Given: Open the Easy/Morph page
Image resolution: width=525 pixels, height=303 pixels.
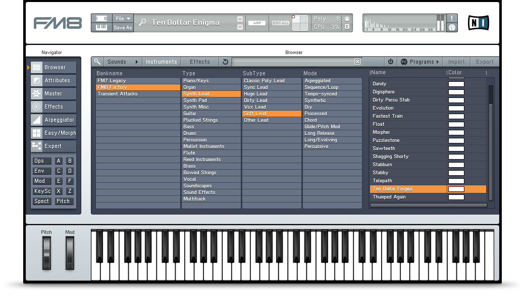Looking at the screenshot, I should (54, 133).
